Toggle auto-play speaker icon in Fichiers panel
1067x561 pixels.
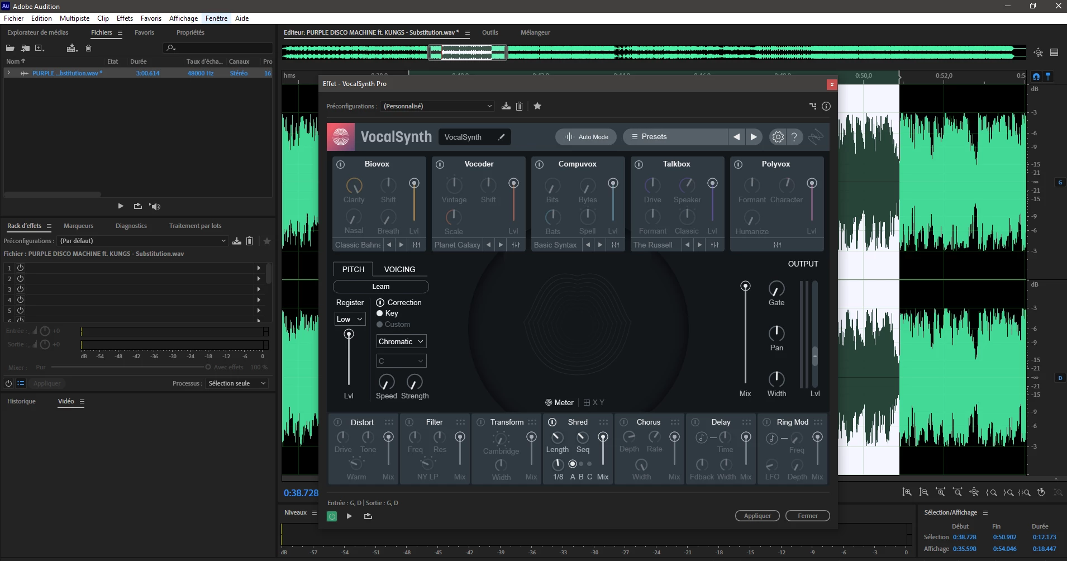point(155,206)
